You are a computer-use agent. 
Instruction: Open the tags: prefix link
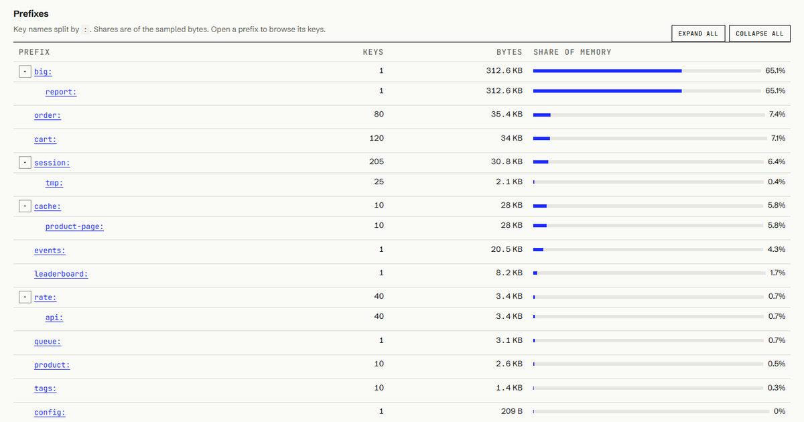46,389
